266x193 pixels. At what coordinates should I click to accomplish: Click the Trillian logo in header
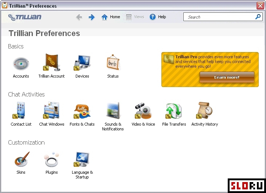pos(25,17)
